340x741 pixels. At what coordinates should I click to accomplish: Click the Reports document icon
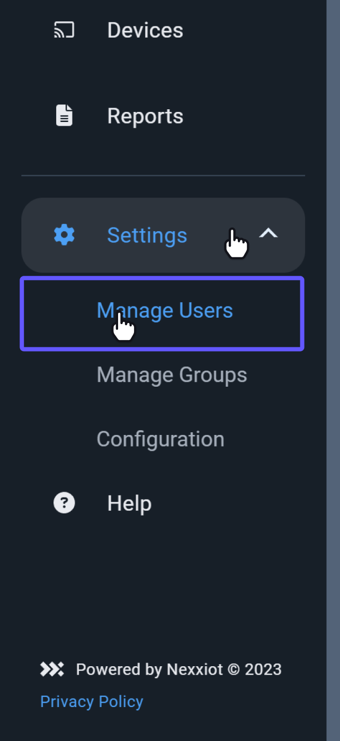(64, 116)
